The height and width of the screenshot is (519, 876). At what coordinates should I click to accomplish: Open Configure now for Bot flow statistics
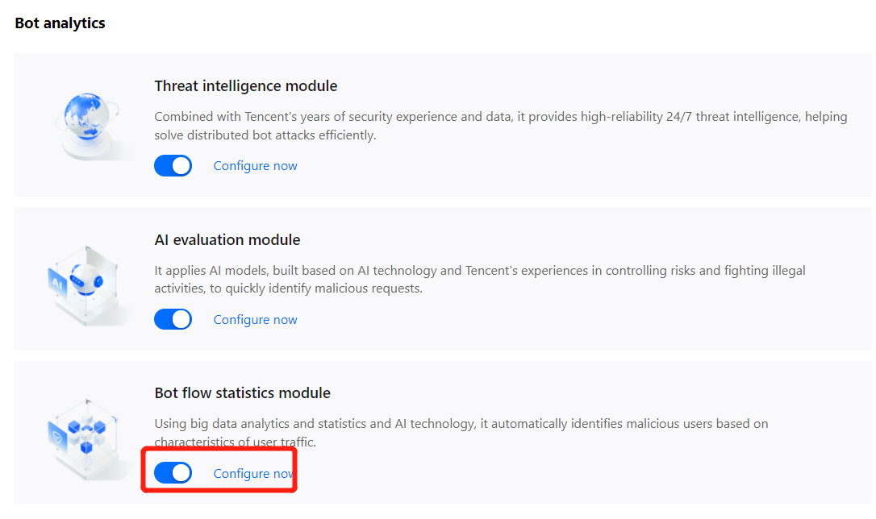[255, 474]
